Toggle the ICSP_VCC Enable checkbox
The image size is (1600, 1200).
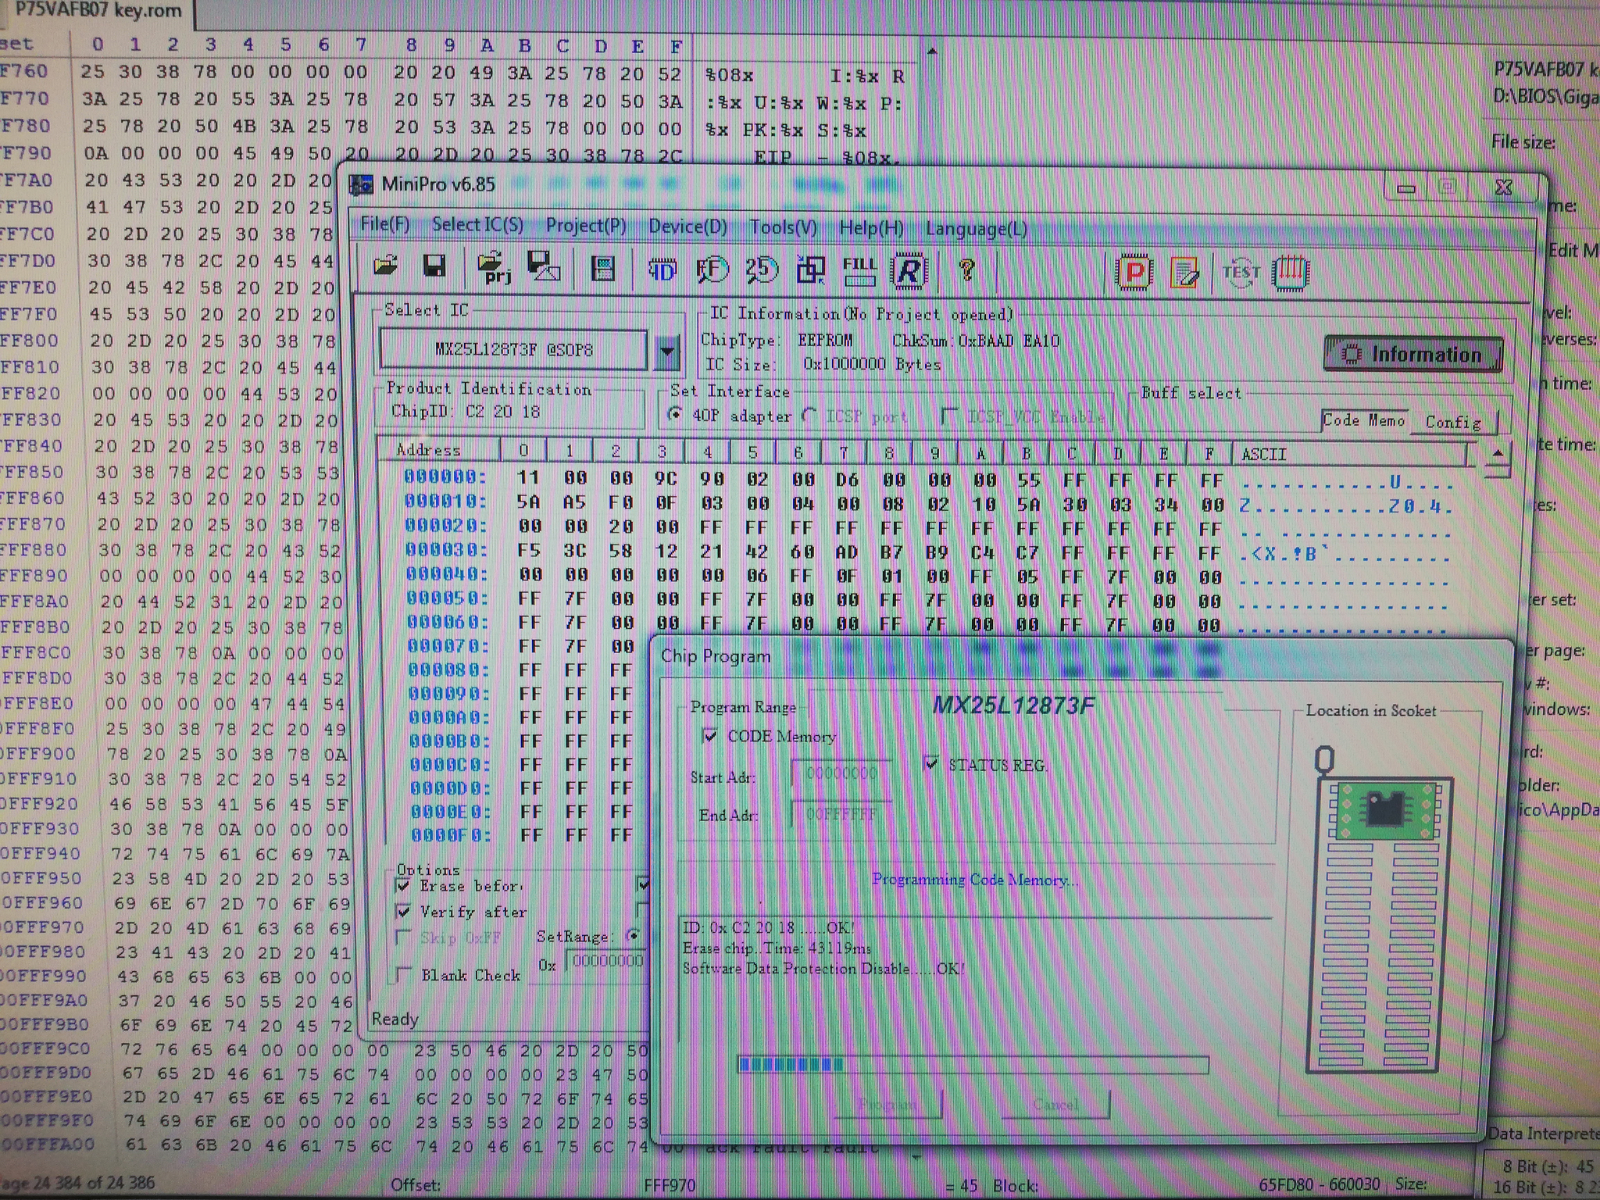click(950, 416)
